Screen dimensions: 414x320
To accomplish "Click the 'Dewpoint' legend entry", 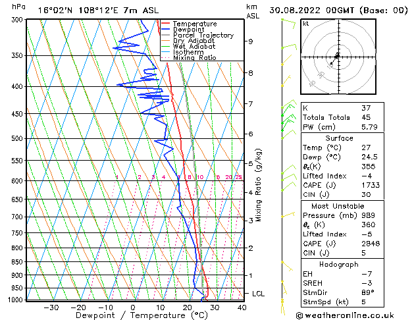I will point(188,30).
